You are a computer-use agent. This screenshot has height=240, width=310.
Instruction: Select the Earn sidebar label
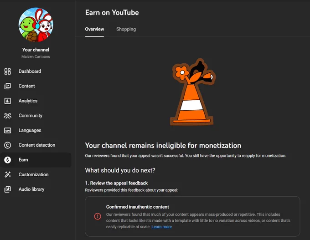coord(23,160)
